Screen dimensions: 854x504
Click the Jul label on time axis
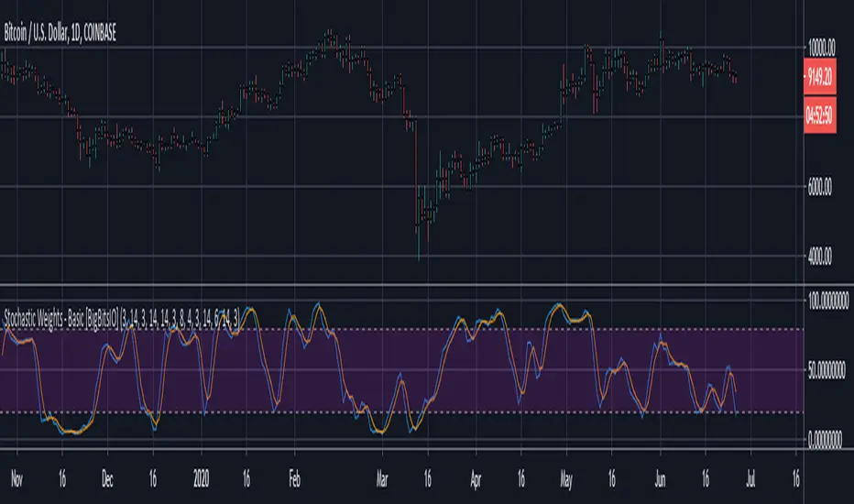click(x=751, y=479)
